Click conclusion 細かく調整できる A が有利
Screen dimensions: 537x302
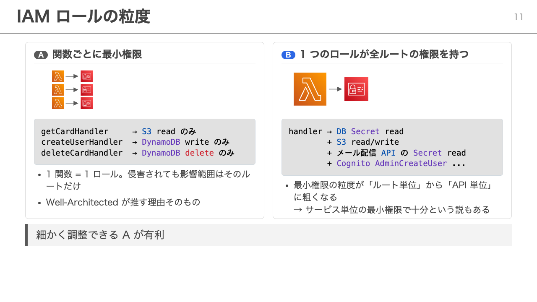(100, 235)
